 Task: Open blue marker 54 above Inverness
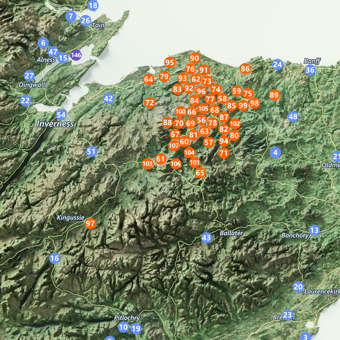click(61, 115)
